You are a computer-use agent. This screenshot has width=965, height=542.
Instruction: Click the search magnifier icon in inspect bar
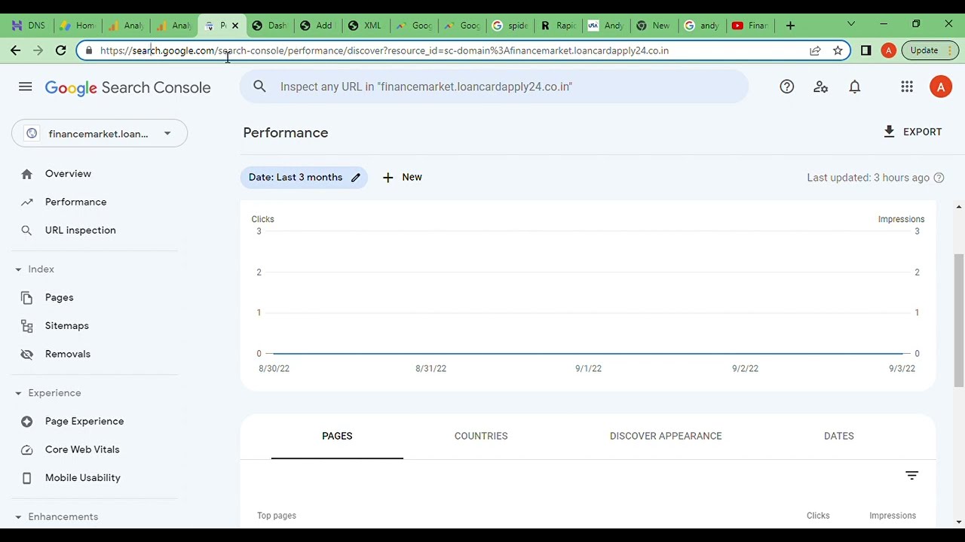click(259, 87)
